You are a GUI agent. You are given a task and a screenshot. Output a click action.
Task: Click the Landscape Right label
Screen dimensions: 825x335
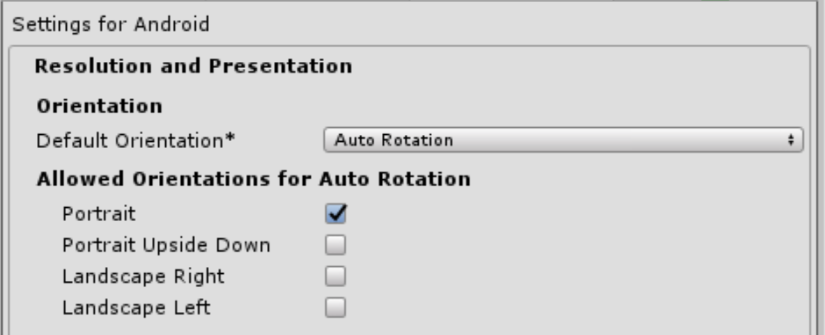coord(144,277)
